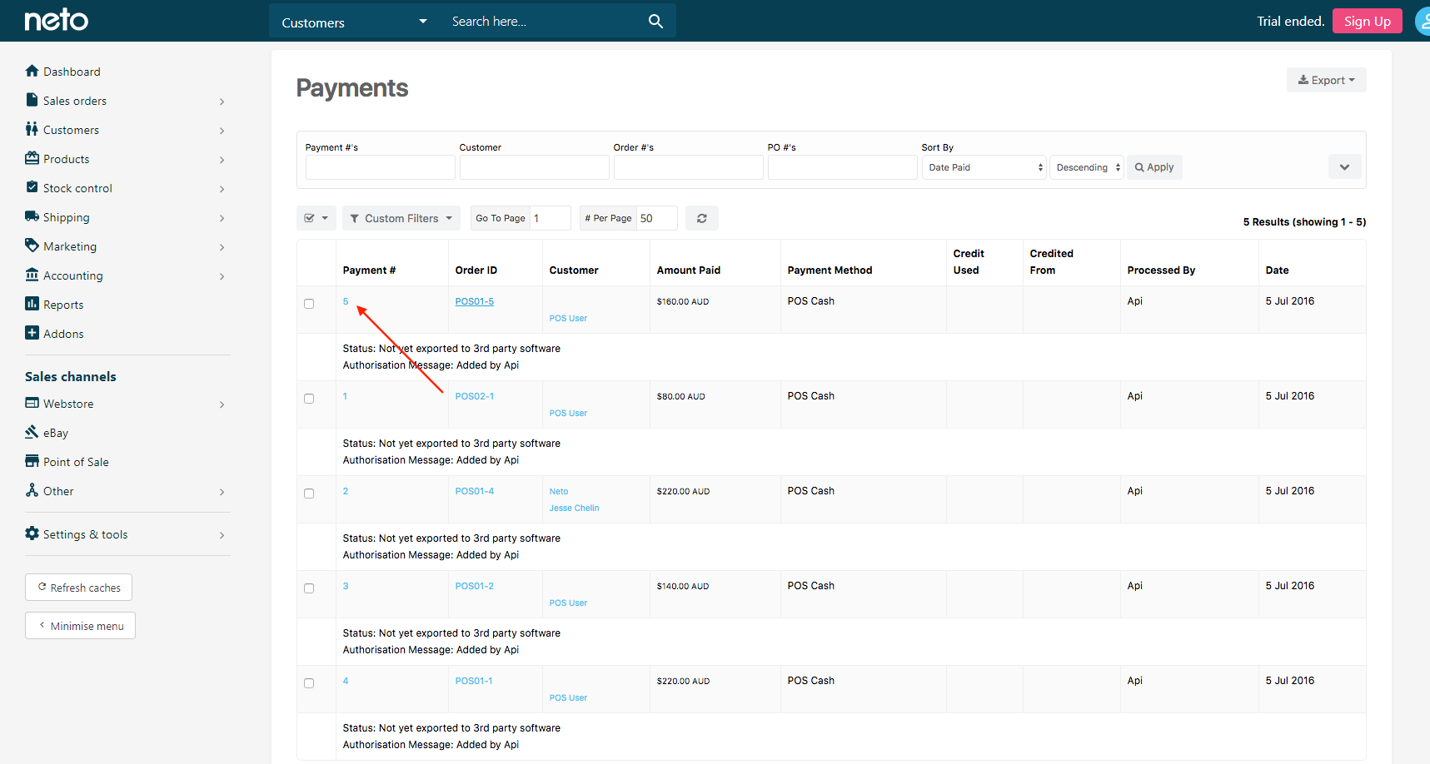Open order POS02-1 link
1430x764 pixels.
(475, 396)
